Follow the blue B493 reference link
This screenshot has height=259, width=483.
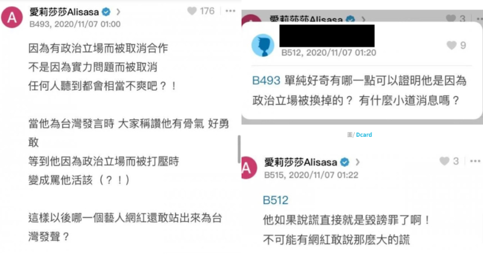click(266, 81)
